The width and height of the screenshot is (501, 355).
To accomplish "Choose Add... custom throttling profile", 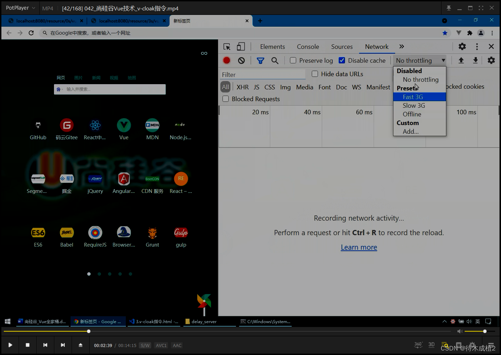I will [x=420, y=131].
